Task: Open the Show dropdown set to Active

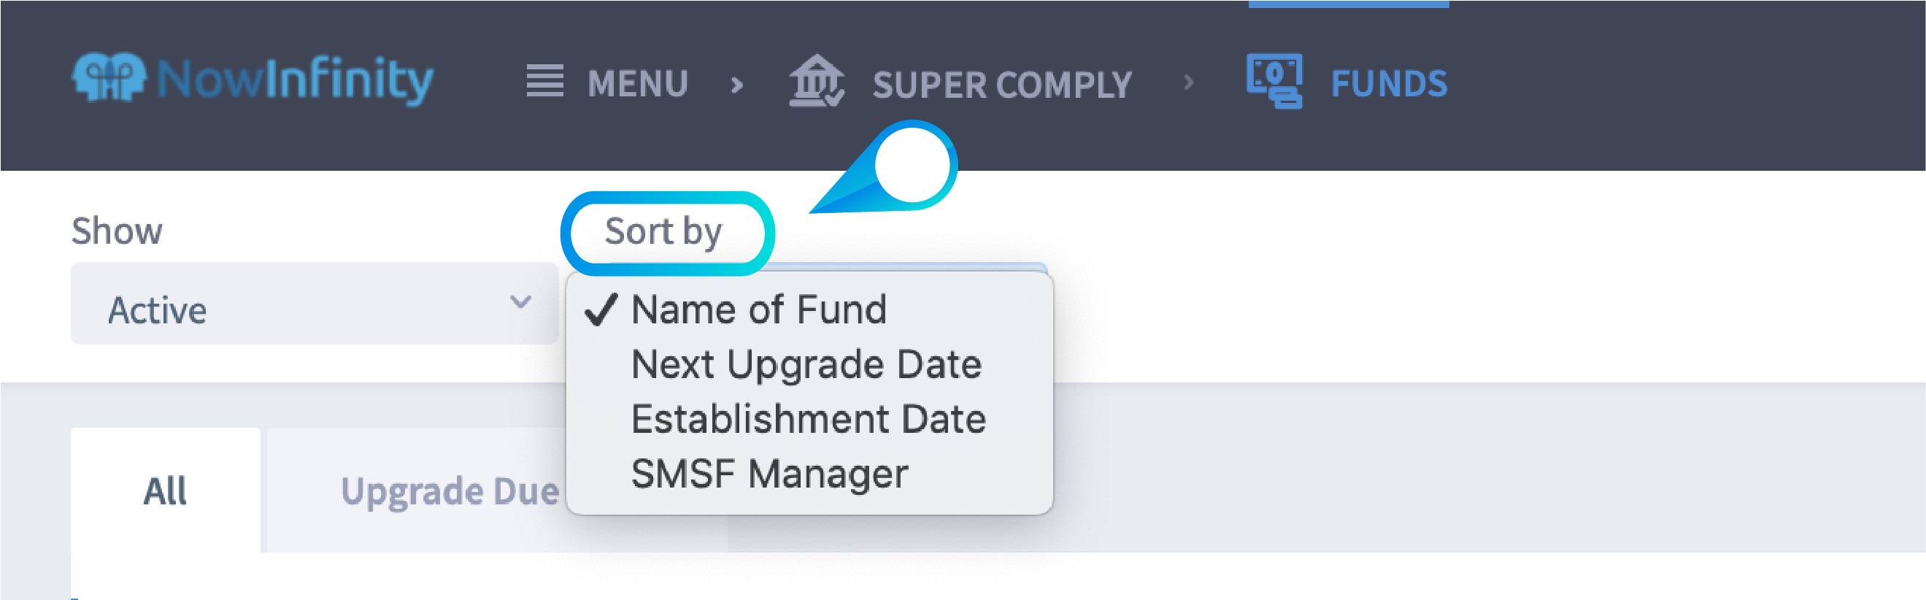Action: tap(315, 304)
